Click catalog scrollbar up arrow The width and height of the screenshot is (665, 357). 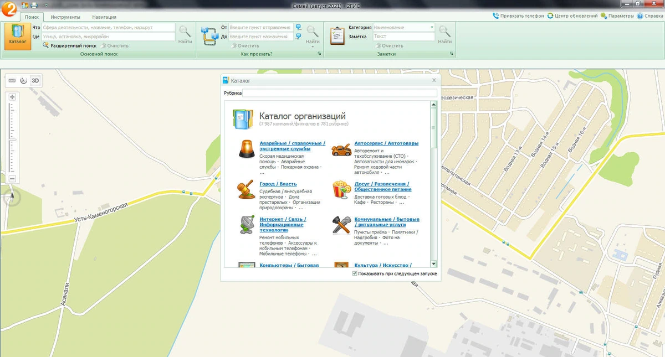[434, 105]
